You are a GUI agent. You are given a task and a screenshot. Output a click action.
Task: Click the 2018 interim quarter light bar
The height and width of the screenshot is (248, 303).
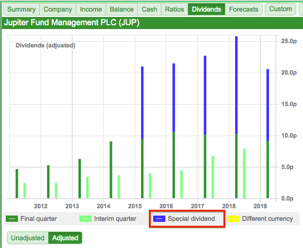244,173
